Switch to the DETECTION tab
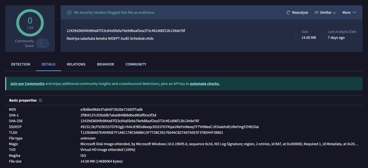The width and height of the screenshot is (368, 168). point(21,64)
